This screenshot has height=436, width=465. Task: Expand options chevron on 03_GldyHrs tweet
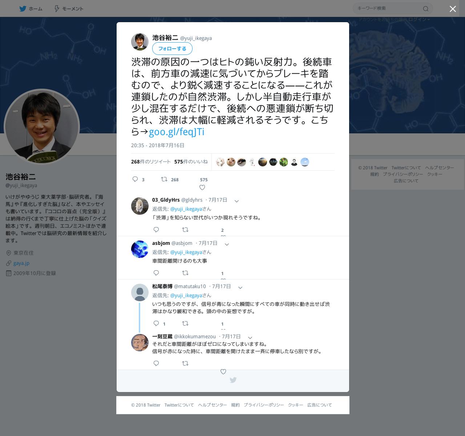[236, 201]
